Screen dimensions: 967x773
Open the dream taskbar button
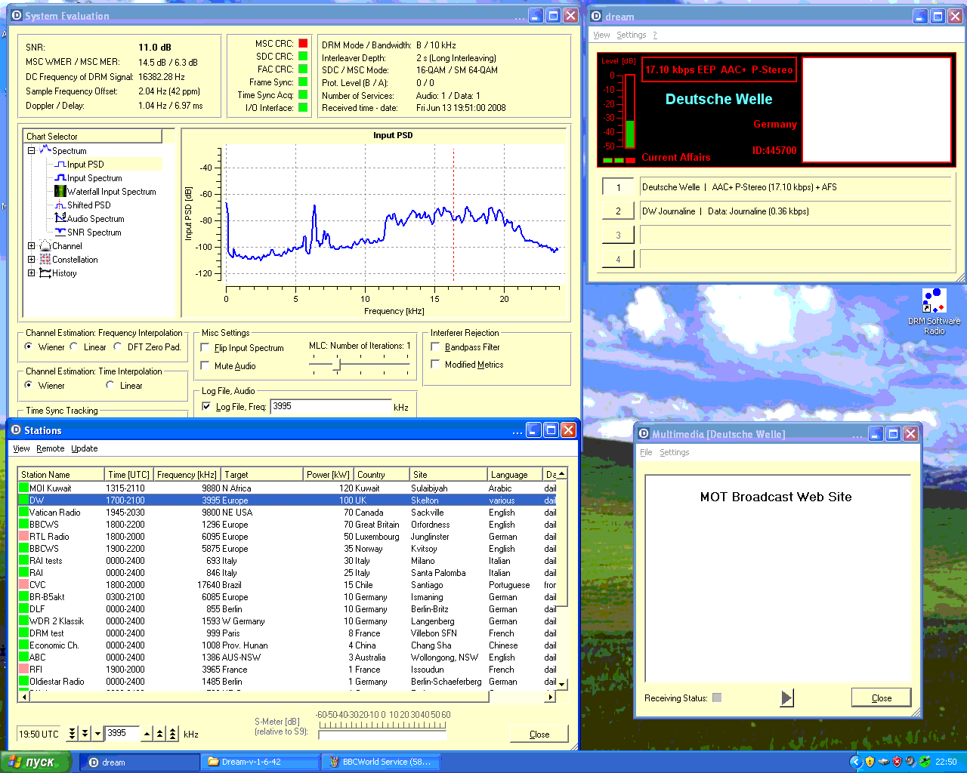coord(139,762)
